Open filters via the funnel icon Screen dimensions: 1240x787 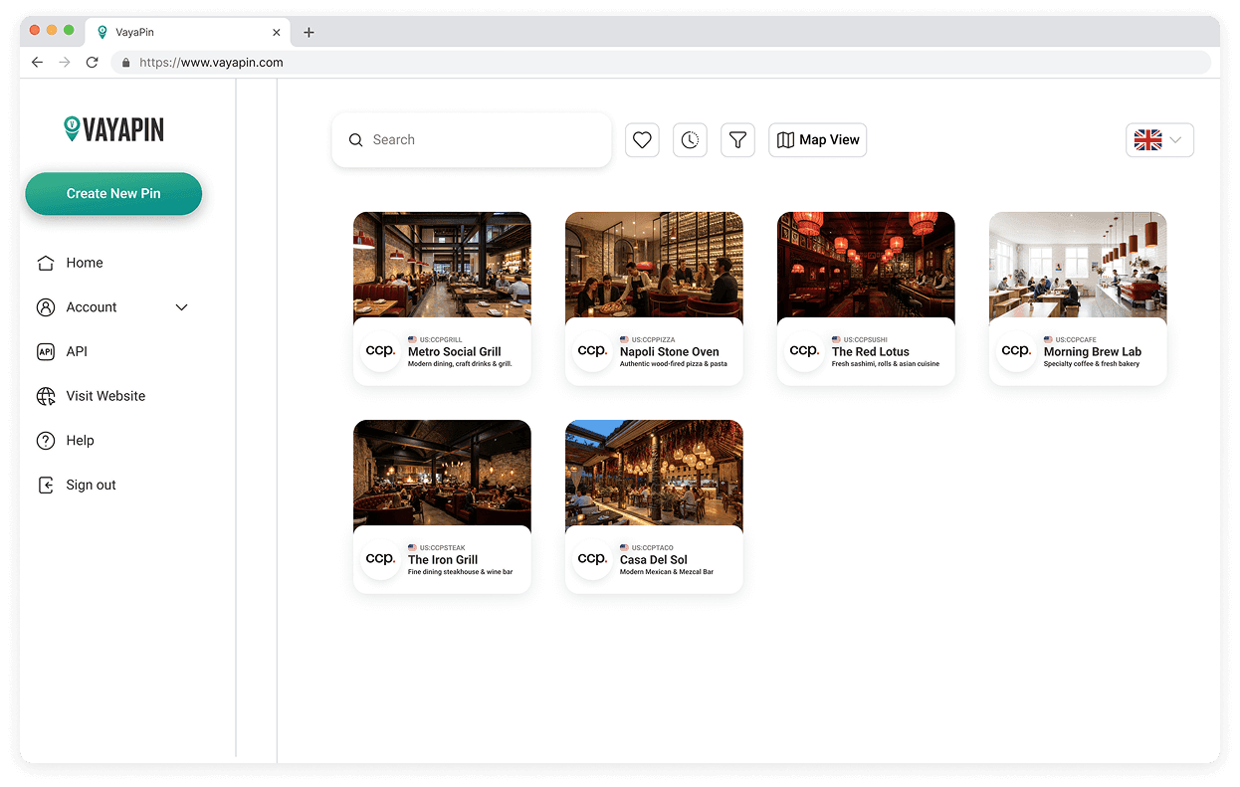pyautogui.click(x=737, y=139)
